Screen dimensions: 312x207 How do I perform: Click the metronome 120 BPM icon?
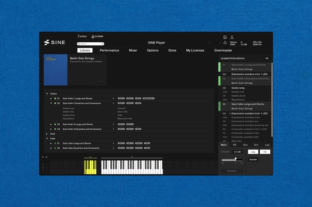coord(92,37)
